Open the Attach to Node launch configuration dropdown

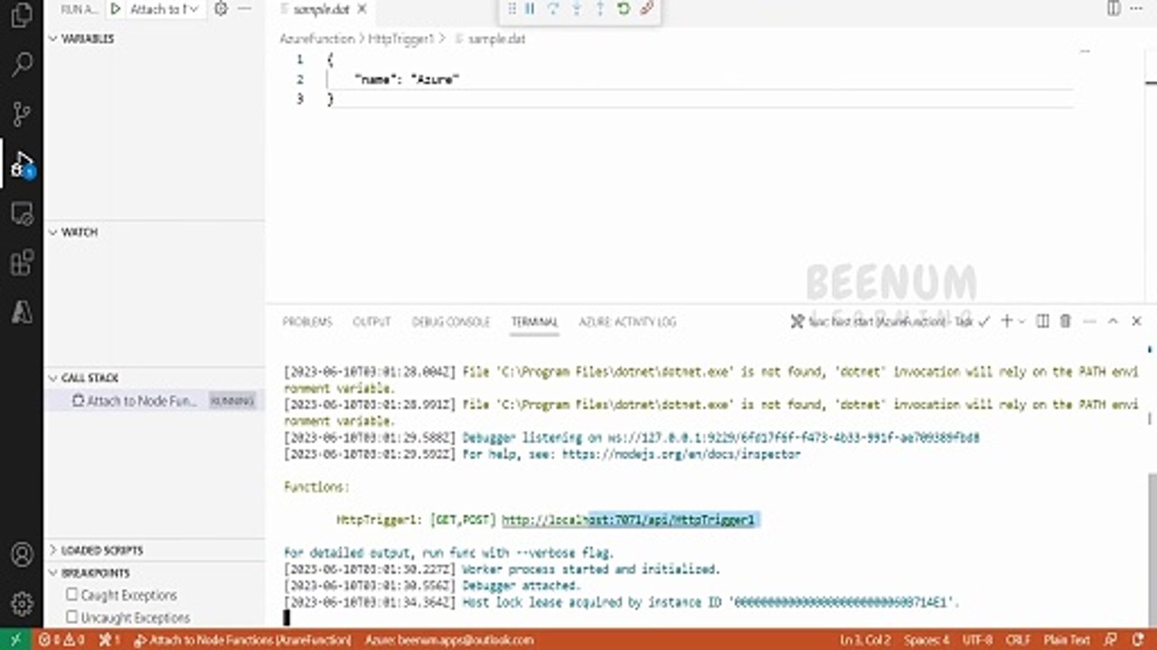click(165, 9)
